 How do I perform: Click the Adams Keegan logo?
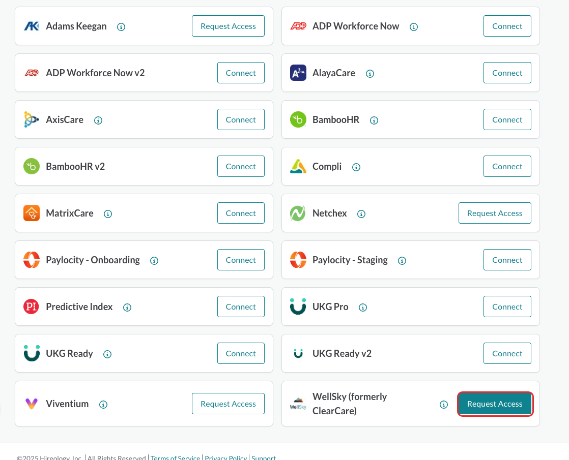click(32, 26)
